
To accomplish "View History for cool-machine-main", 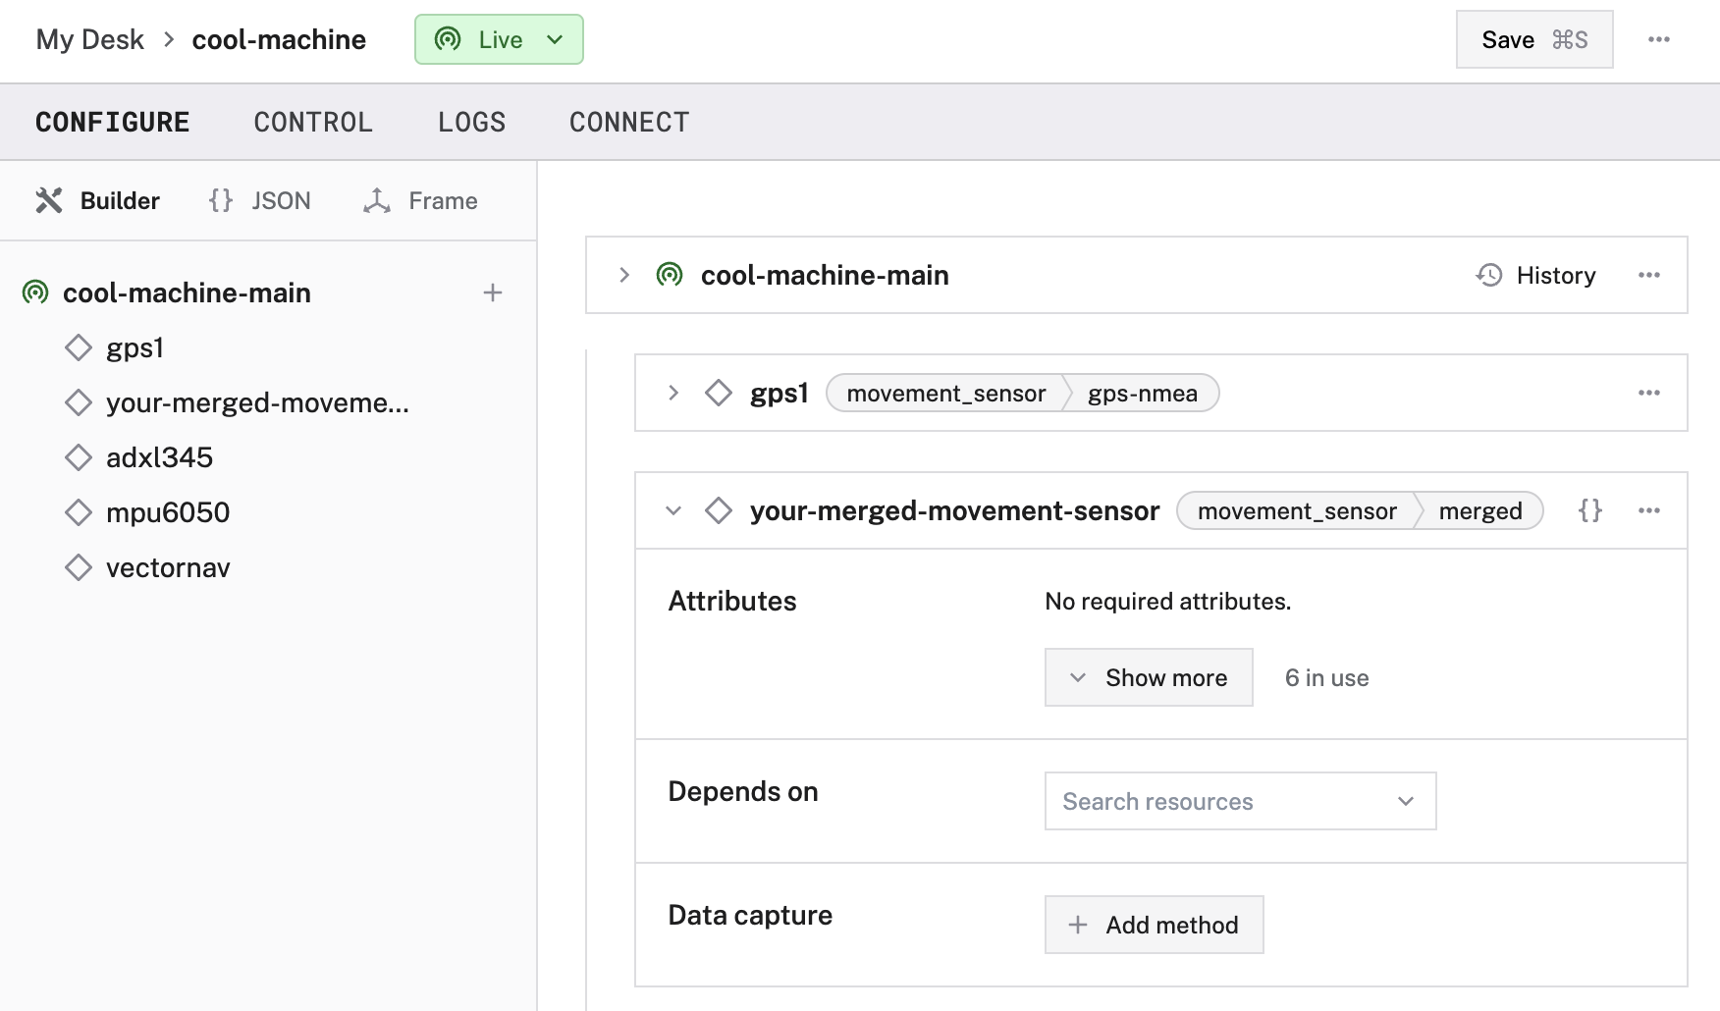I will click(x=1536, y=275).
